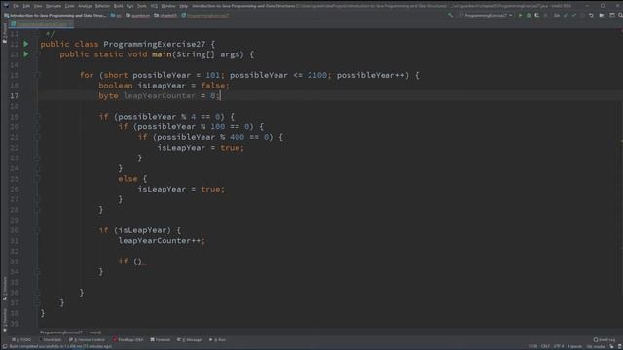
Task: Click the 4 spaces indent indicator
Action: click(574, 346)
